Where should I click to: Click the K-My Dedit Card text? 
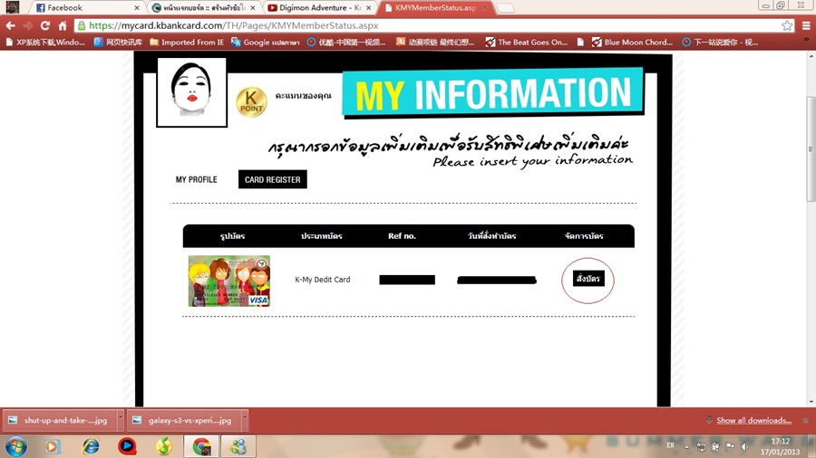[x=323, y=280]
